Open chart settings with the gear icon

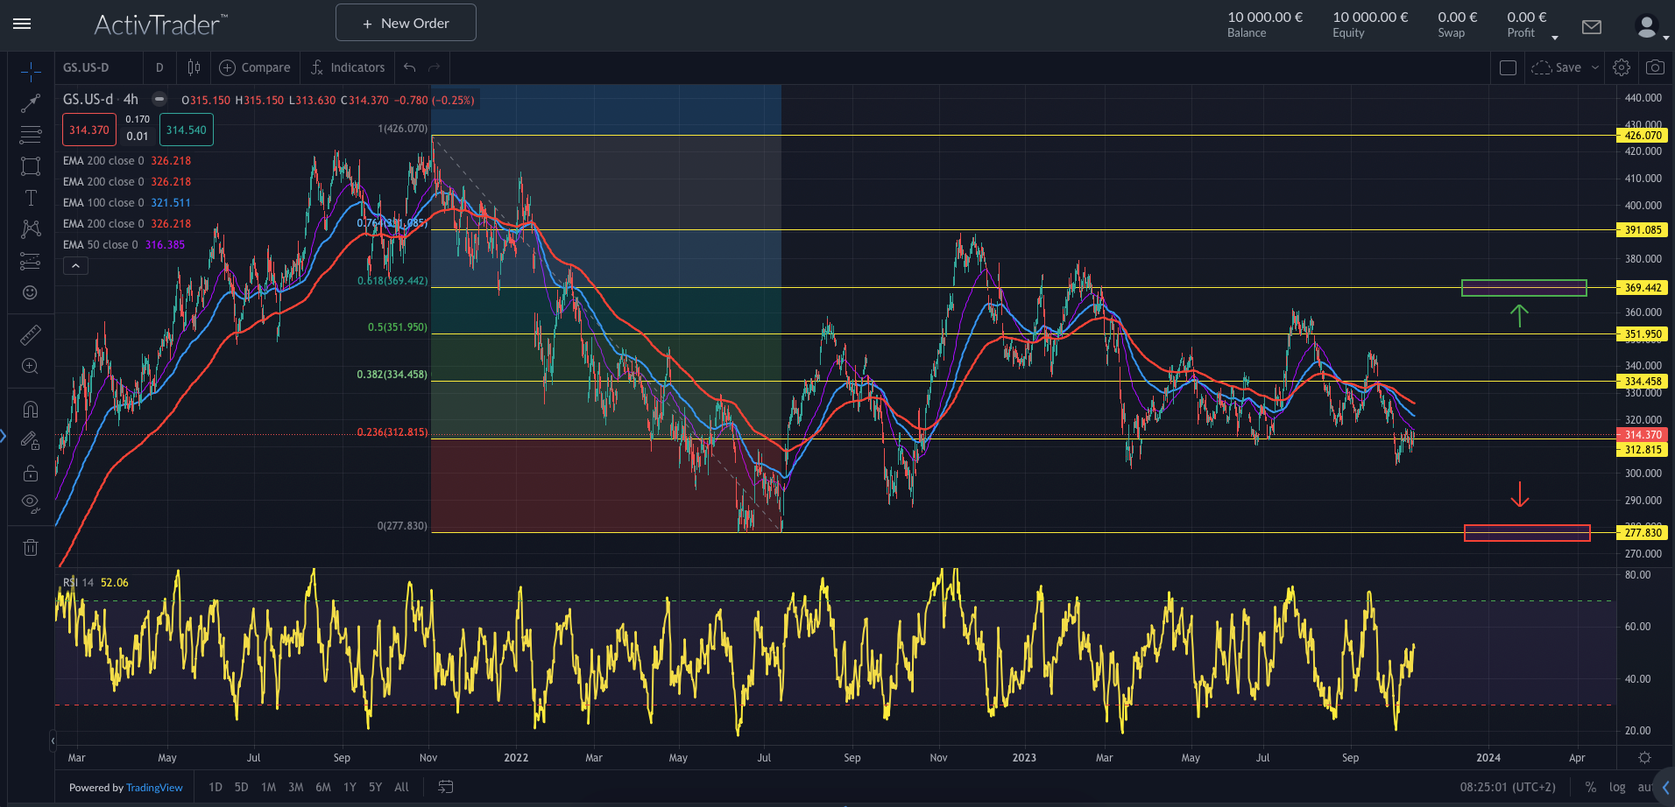1621,67
